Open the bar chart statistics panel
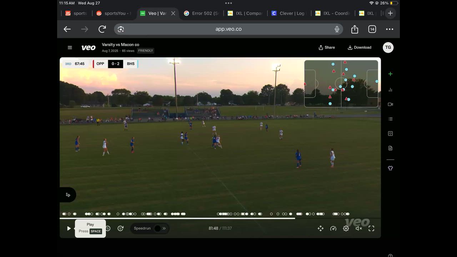 coord(390,90)
